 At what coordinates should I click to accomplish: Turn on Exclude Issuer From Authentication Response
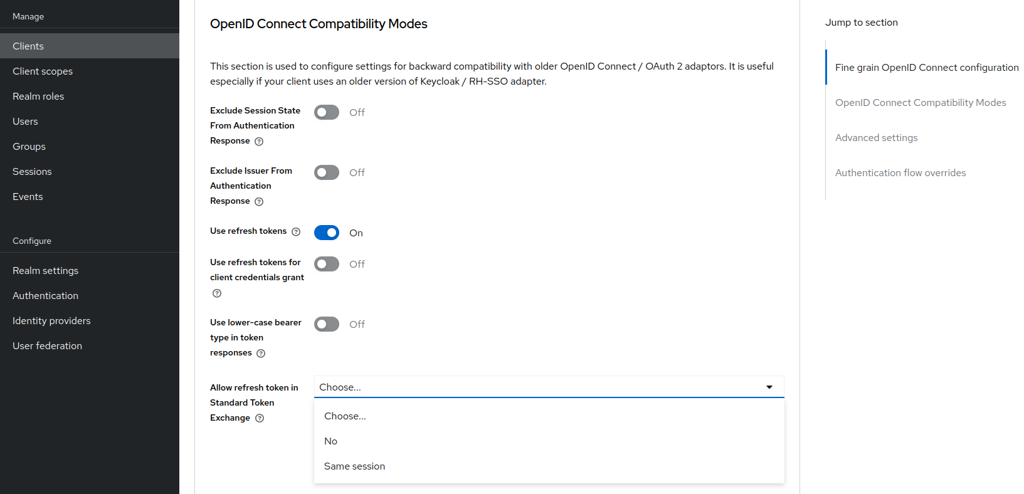[326, 172]
